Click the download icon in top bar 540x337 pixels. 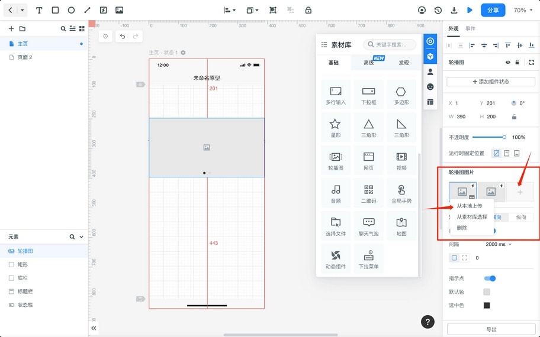tap(454, 10)
